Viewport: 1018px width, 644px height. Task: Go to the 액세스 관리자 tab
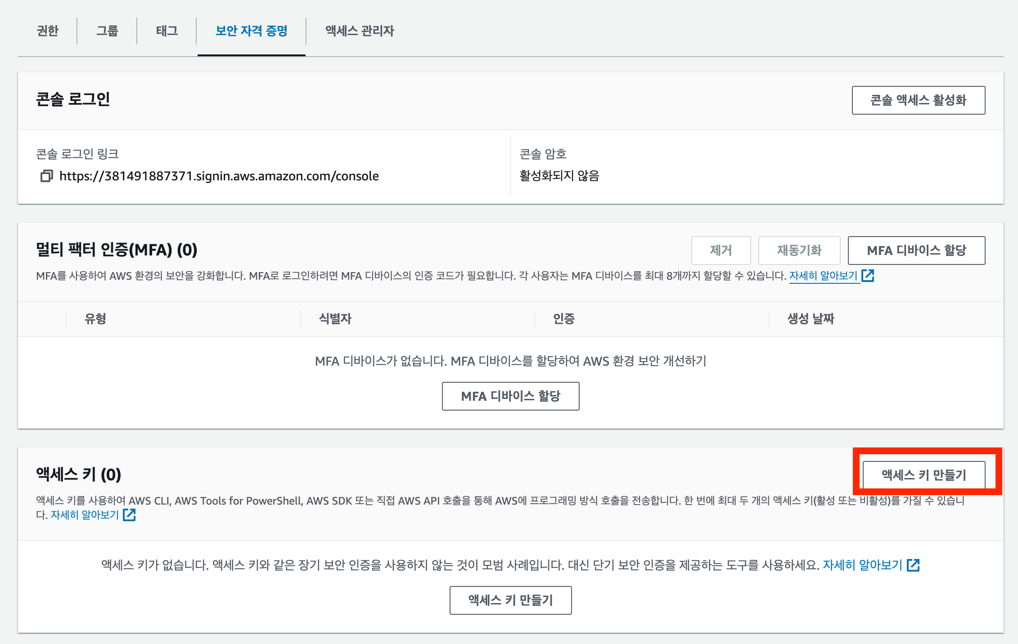(360, 31)
